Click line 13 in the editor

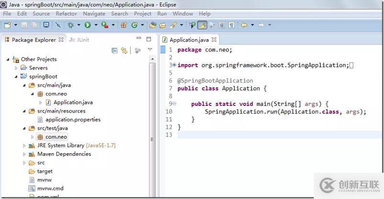tap(279, 135)
